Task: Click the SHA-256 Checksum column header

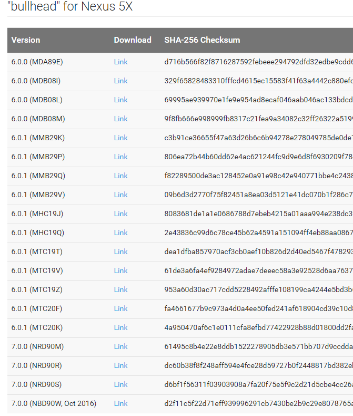Action: point(202,40)
